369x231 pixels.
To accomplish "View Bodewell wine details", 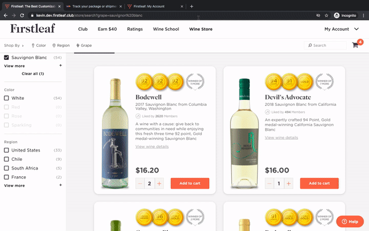I will [152, 147].
